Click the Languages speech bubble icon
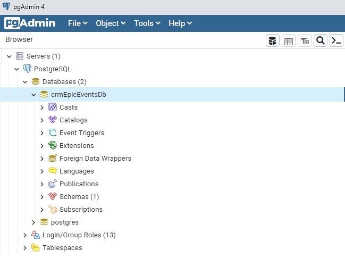 [53, 171]
